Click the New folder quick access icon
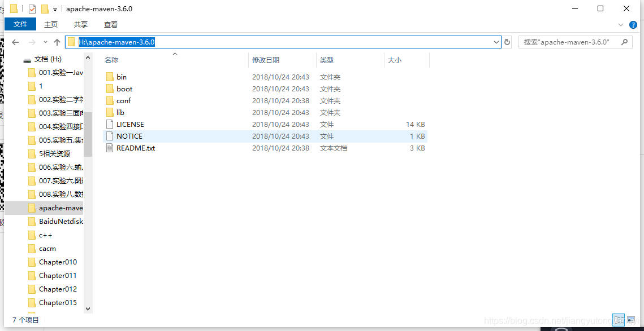The image size is (644, 331). point(45,8)
